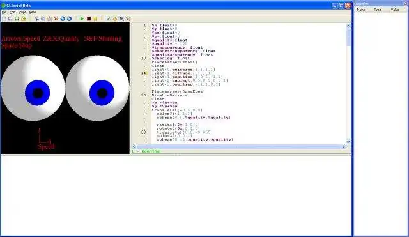This screenshot has height=237, width=409.
Task: Click the New script toolbar icon
Action: 4,19
